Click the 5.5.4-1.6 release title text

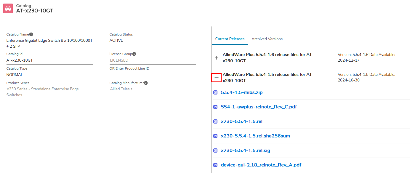(268, 58)
